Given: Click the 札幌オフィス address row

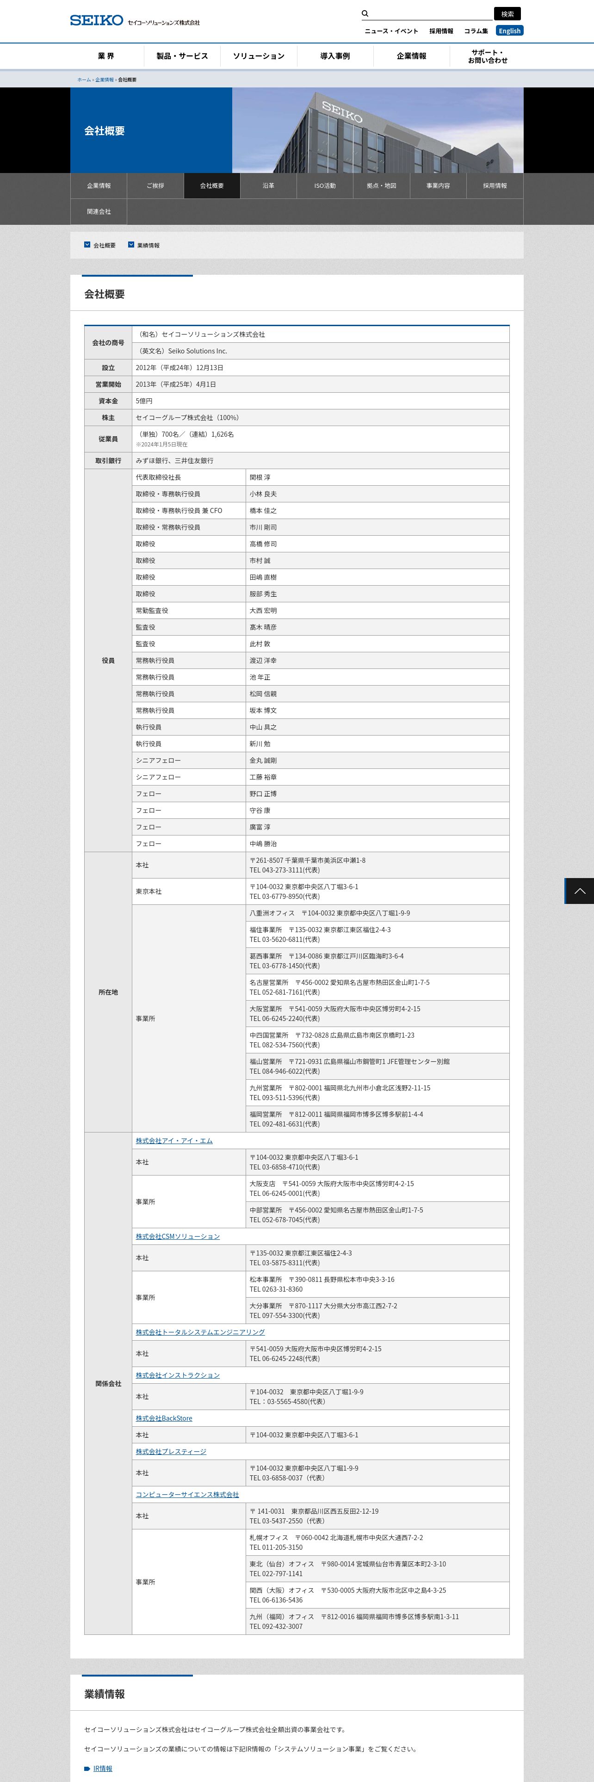Looking at the screenshot, I should pos(377,1542).
